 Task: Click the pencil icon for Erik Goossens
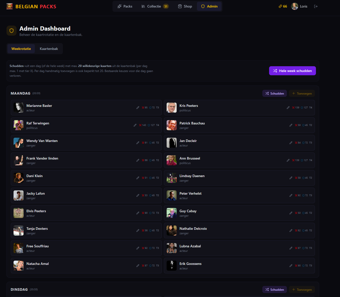tap(291, 265)
